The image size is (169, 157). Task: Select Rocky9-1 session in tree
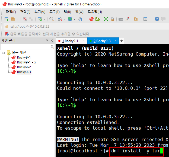pos(24,57)
